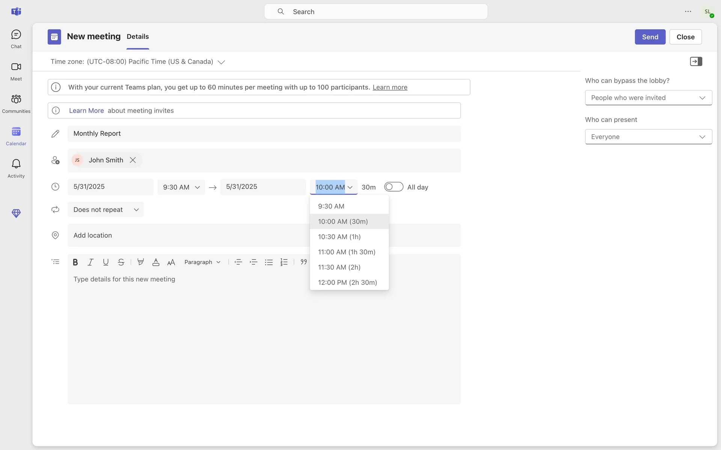This screenshot has width=721, height=450.
Task: Click the text highlight color icon
Action: tap(140, 262)
